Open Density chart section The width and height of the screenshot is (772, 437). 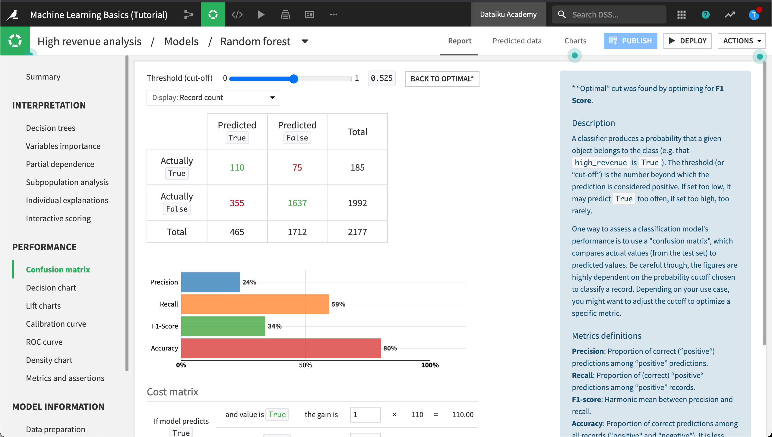coord(49,360)
